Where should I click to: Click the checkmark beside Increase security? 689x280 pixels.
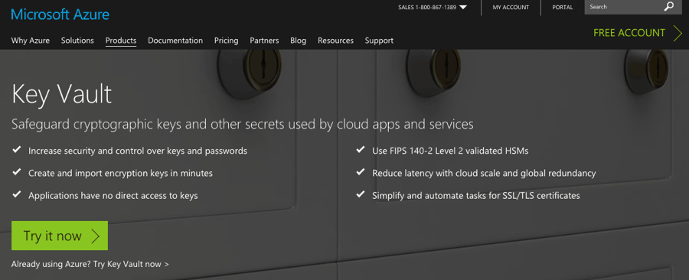click(x=17, y=150)
